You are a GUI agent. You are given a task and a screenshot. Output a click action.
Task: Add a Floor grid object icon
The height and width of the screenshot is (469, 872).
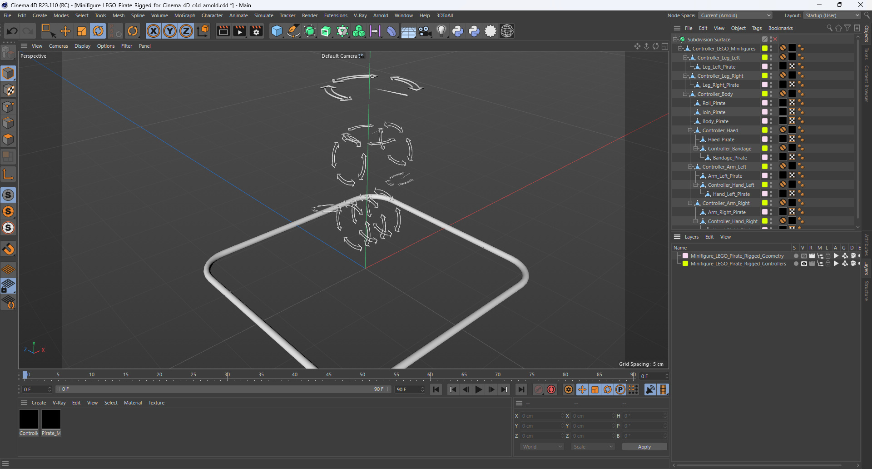(408, 31)
